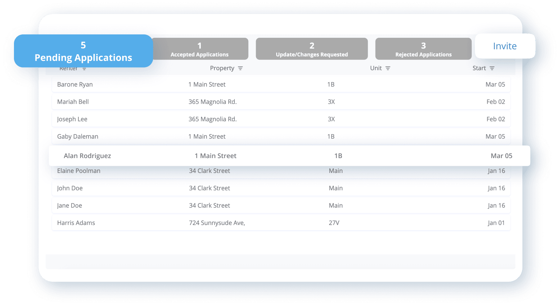Click 1 Main Street in Barone Ryan's row

pos(207,85)
